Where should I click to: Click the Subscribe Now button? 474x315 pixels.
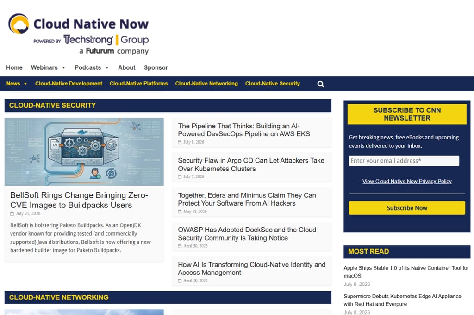coord(407,208)
